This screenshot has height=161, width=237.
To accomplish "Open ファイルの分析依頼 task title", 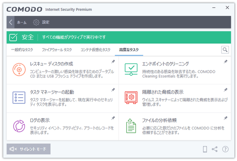I will pos(159,120).
